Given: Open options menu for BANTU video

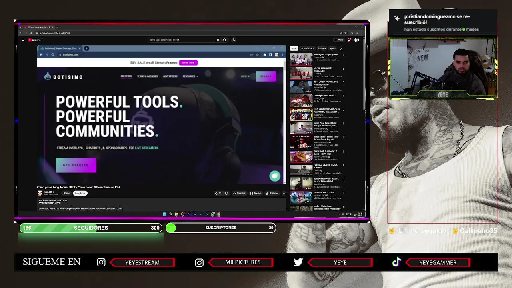Looking at the screenshot, I should pos(343,68).
